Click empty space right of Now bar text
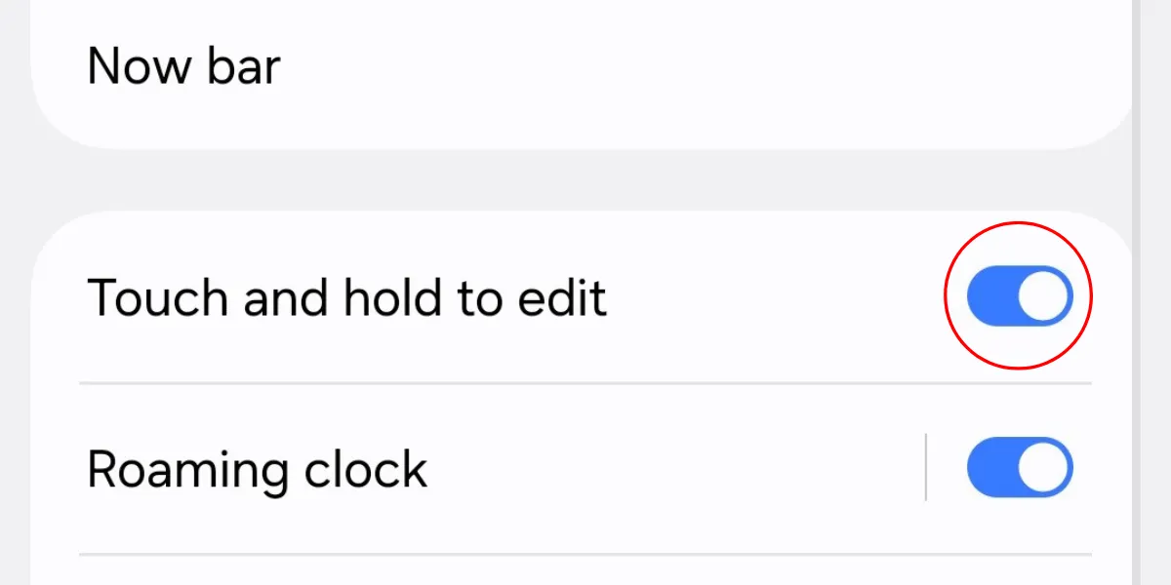Screen dimensions: 1171x585 tap(683, 66)
